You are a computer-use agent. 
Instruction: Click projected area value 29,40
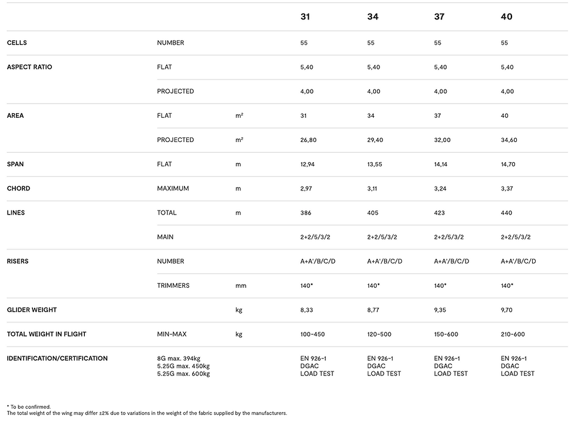click(x=375, y=140)
